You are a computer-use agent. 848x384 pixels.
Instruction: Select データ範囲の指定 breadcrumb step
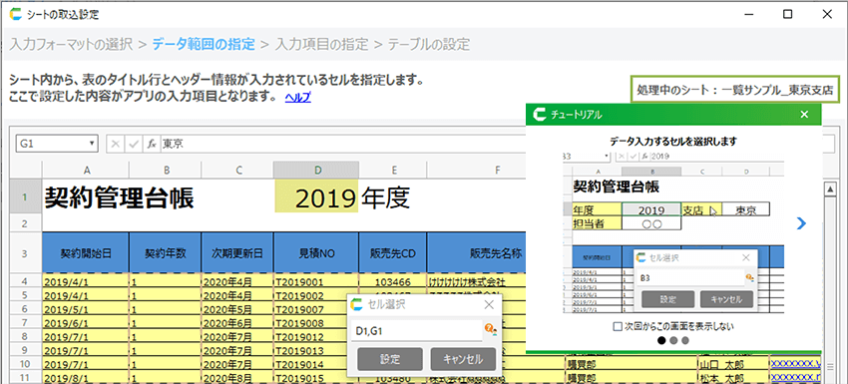(204, 44)
